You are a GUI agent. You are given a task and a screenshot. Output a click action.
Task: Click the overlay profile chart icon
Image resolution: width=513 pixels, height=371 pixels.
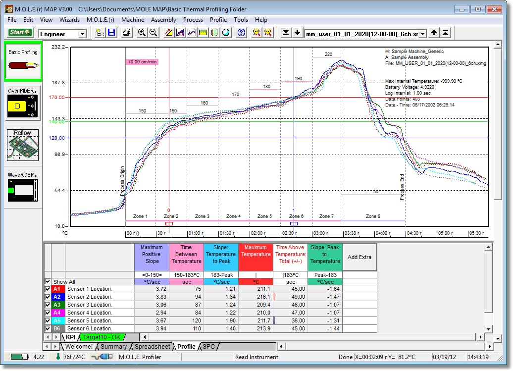[x=192, y=32]
